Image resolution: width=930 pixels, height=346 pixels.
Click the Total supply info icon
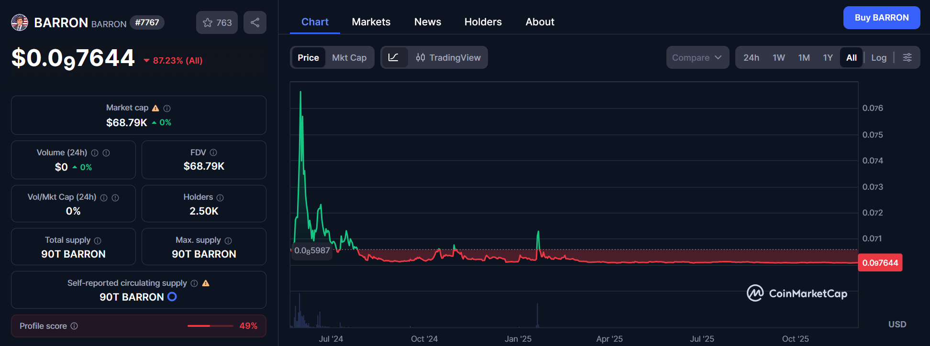tap(98, 241)
